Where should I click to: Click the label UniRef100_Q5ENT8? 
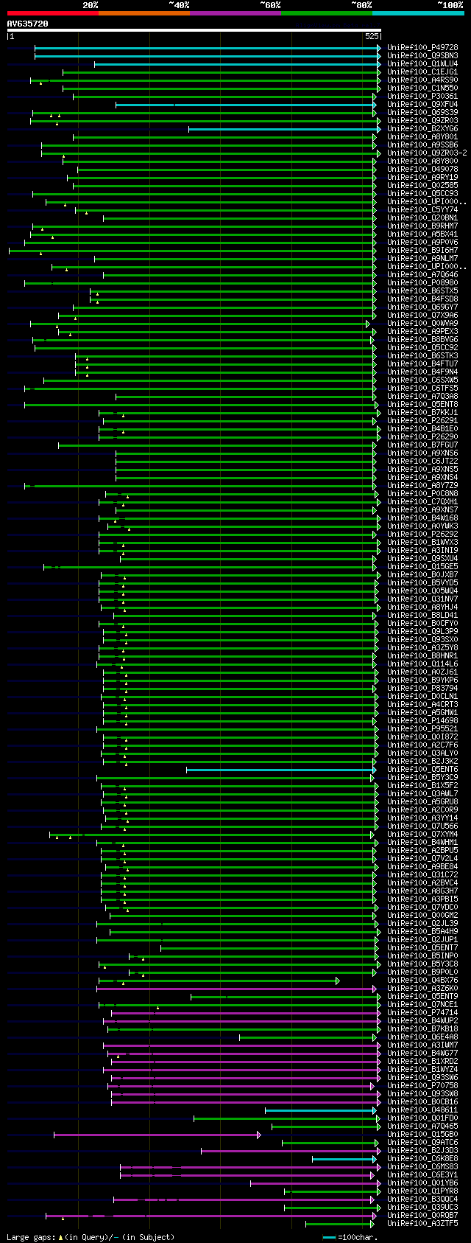pyautogui.click(x=422, y=404)
